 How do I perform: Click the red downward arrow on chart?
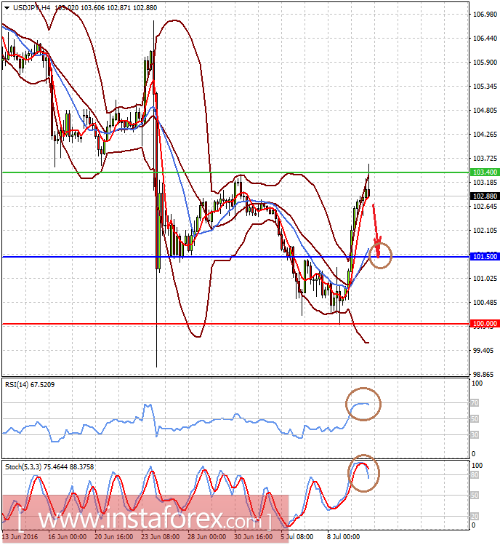376,231
